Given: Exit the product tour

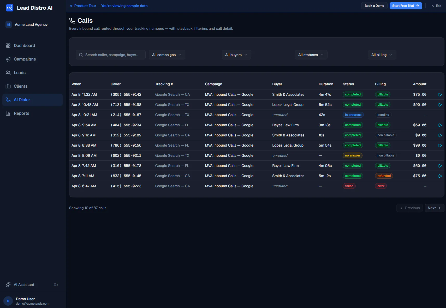Looking at the screenshot, I should [x=436, y=6].
